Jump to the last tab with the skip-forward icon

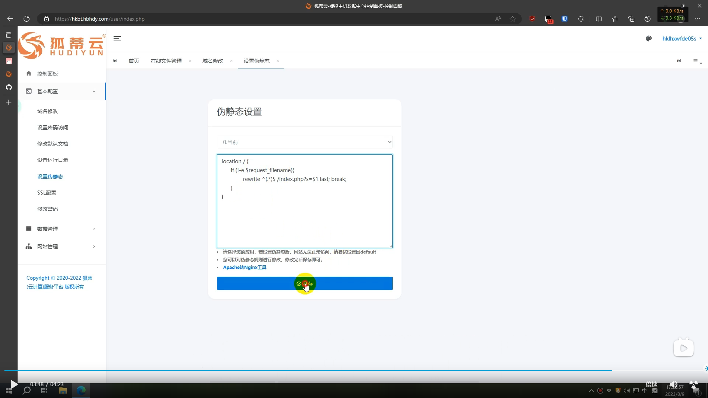pyautogui.click(x=679, y=61)
